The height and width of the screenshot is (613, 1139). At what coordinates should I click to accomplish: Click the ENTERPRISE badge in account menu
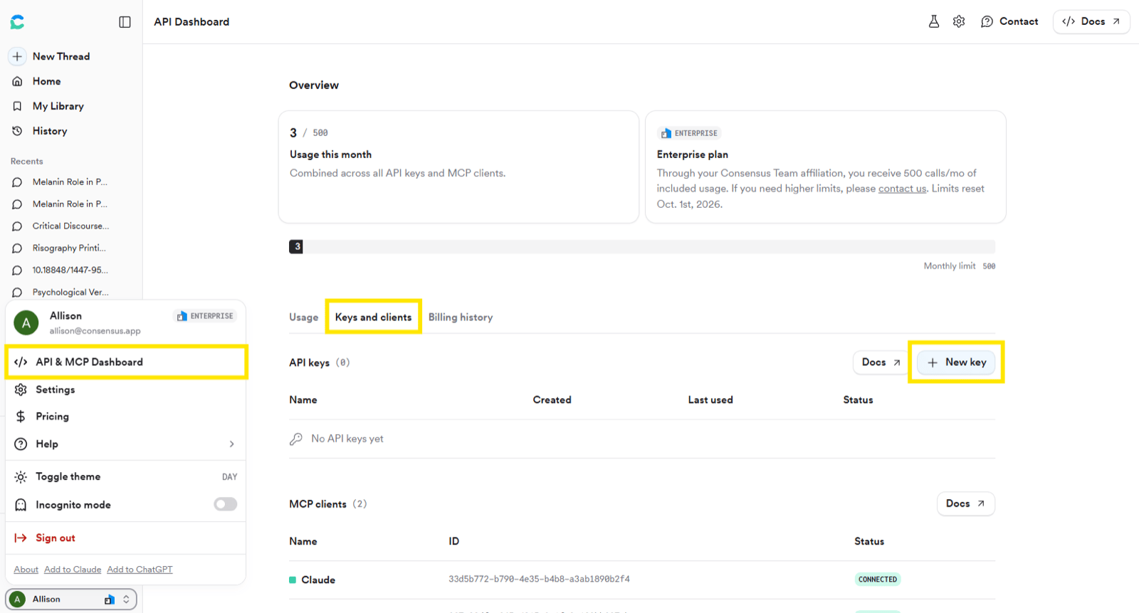(205, 316)
